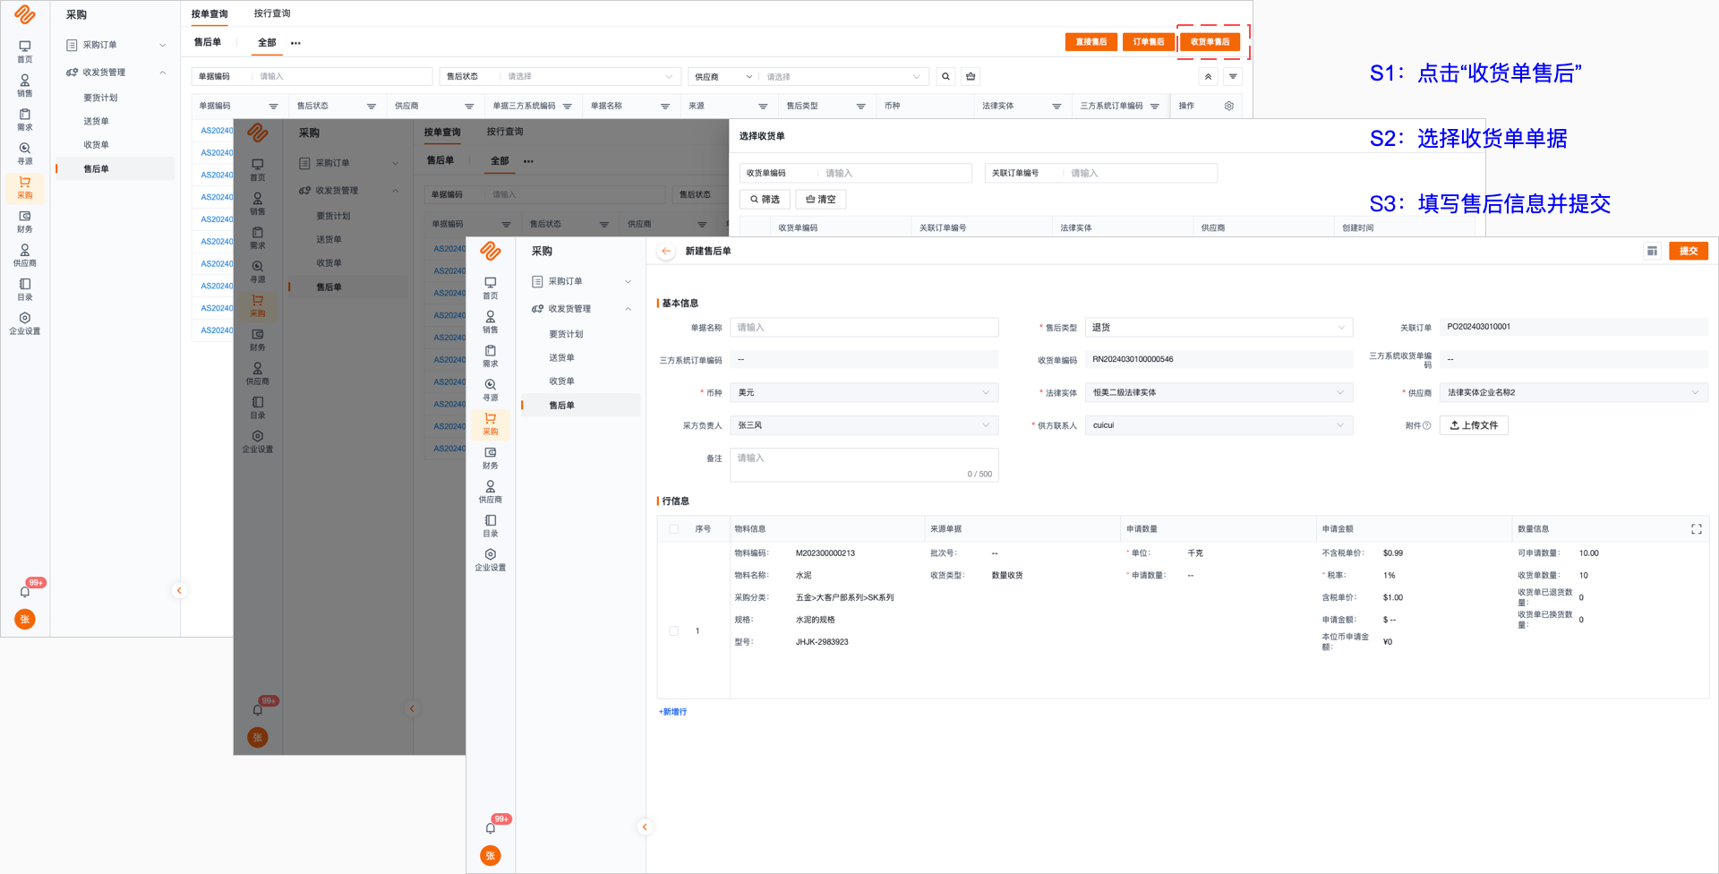The image size is (1719, 874).
Task: Open 供应商 module in front window sidebar
Action: [x=491, y=492]
